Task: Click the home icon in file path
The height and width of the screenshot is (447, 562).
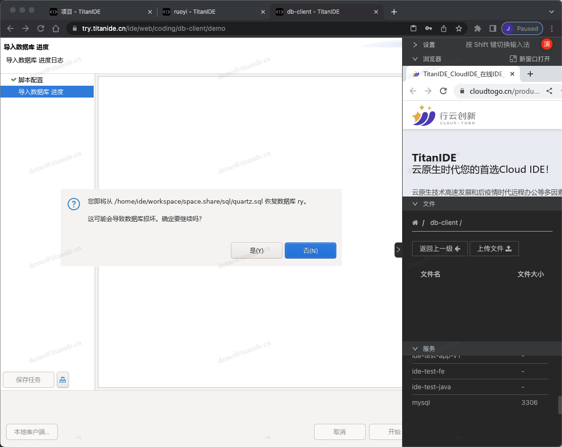Action: pyautogui.click(x=415, y=223)
